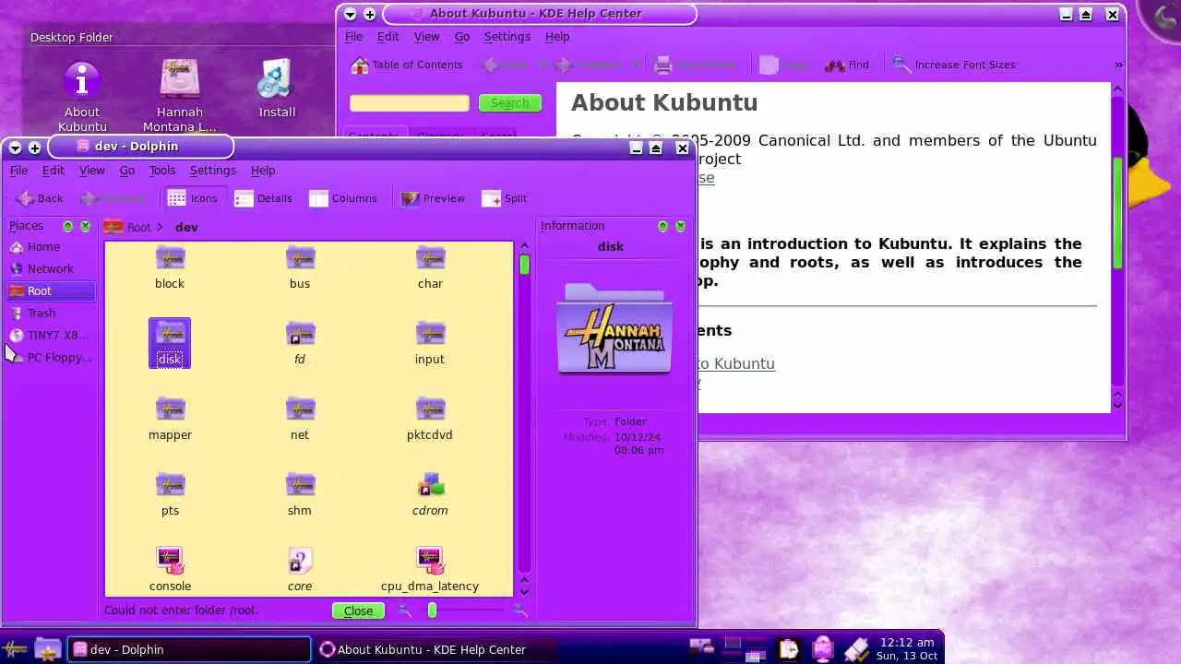This screenshot has height=664, width=1181.
Task: Select the cpu_dma_latency file
Action: tap(430, 570)
